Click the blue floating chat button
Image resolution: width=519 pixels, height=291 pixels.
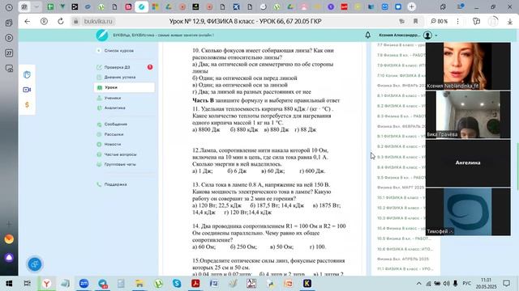pos(35,264)
